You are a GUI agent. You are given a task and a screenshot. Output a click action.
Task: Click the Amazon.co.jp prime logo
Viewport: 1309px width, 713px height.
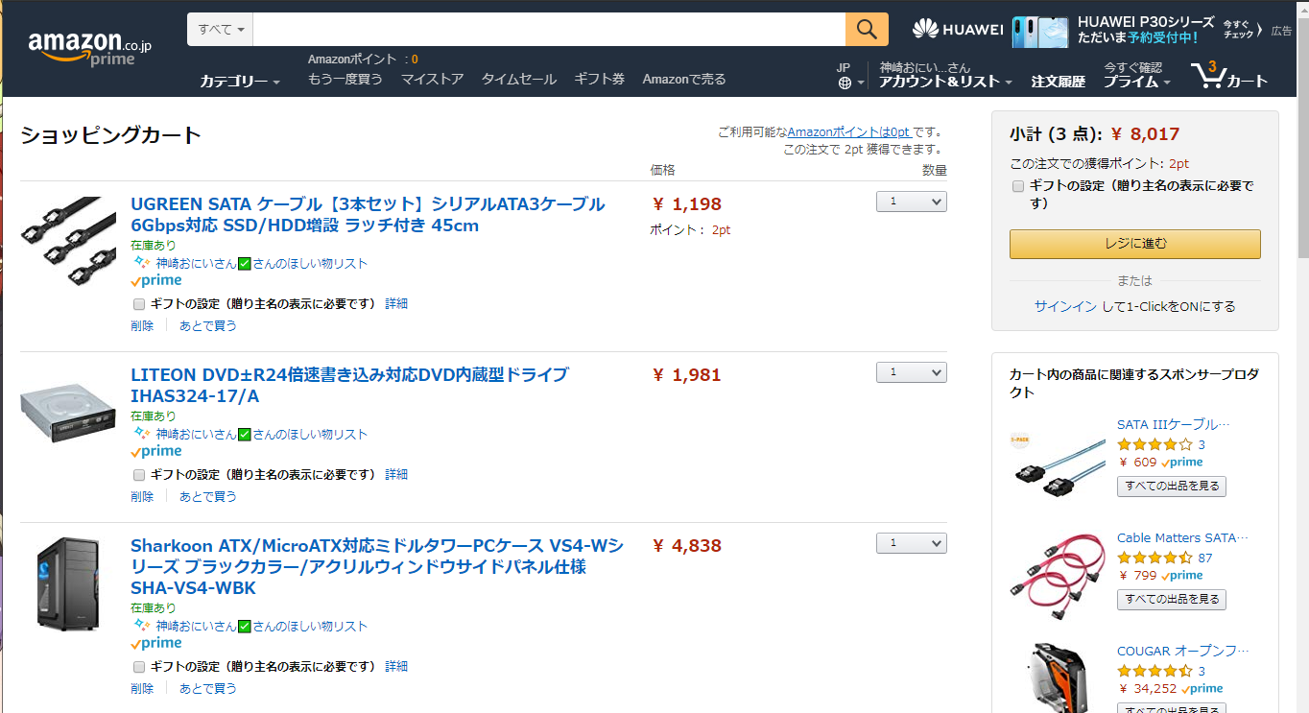point(89,48)
